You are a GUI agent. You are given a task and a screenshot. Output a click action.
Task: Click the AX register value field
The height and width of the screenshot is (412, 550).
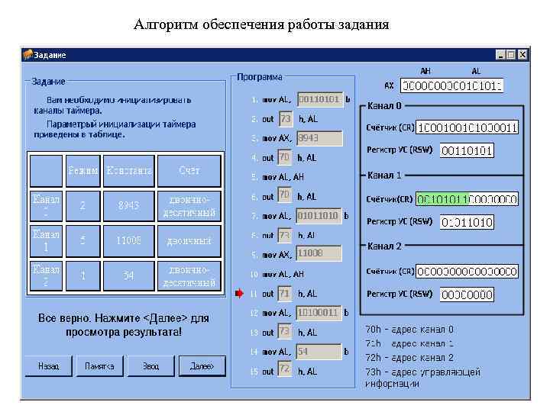tap(451, 85)
